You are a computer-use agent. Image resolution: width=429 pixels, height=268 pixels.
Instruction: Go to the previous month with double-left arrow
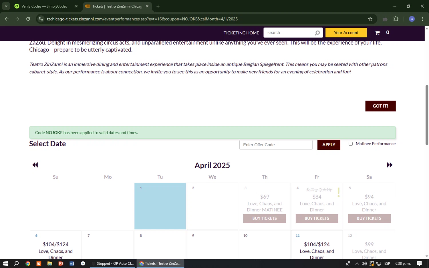click(35, 165)
